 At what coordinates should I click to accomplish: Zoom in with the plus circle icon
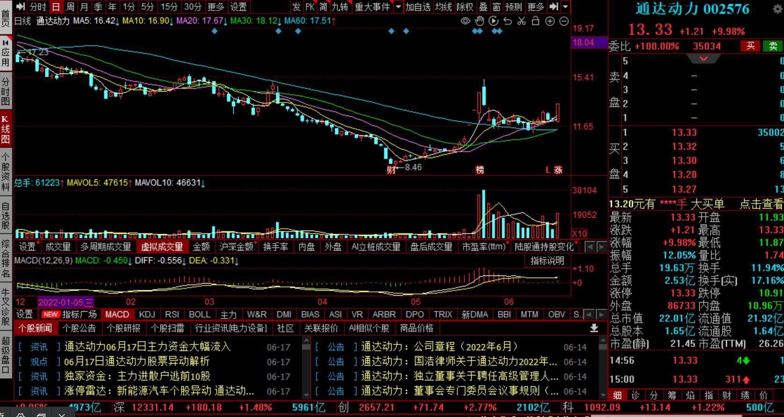pyautogui.click(x=550, y=21)
